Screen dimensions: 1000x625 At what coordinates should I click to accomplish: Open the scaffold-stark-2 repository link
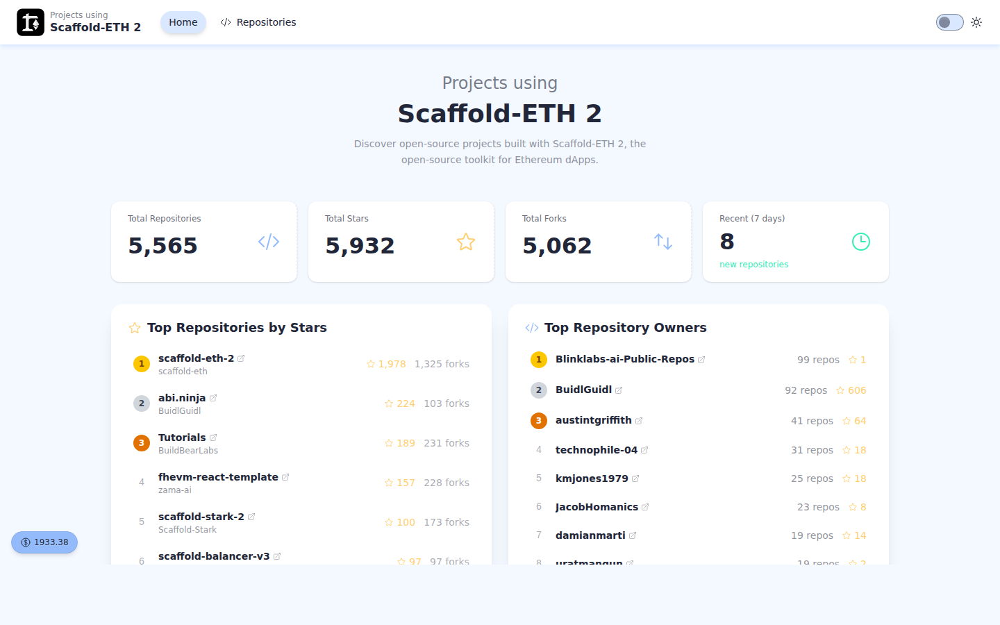pos(201,517)
